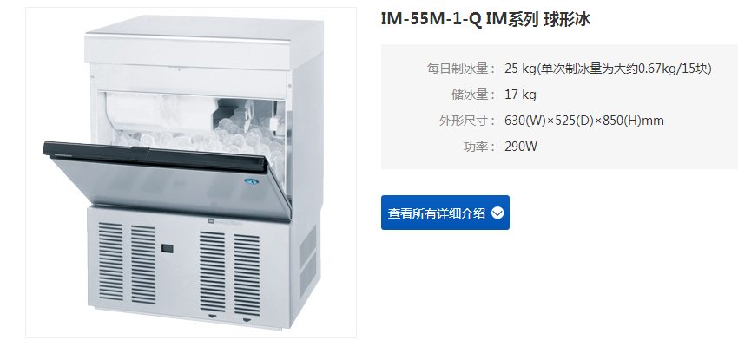
Task: Select the 630(W)×525(D)×850(H)mm dimensions text
Action: (584, 121)
